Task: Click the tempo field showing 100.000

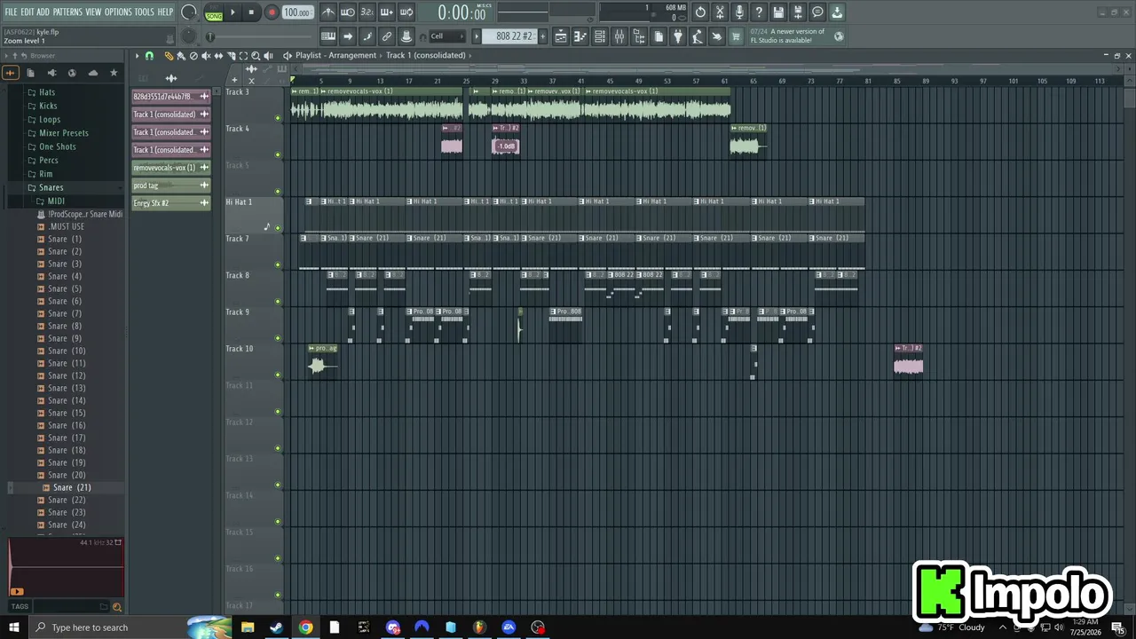Action: click(x=297, y=12)
